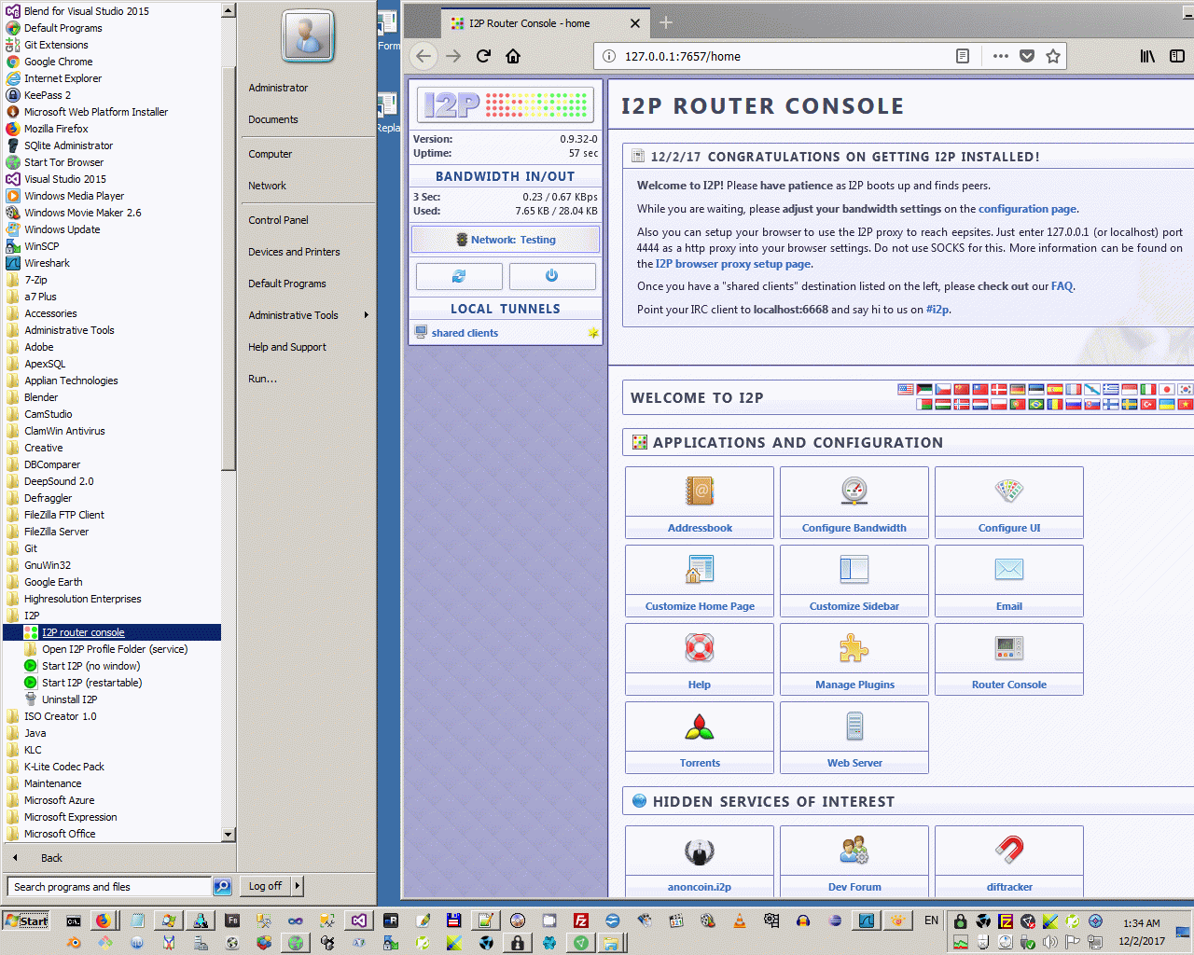Viewport: 1194px width, 955px height.
Task: Click the taskbar clock showing 1:34 AM
Action: tap(1142, 923)
